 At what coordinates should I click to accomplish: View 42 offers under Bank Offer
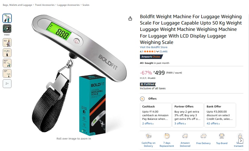click(213, 123)
